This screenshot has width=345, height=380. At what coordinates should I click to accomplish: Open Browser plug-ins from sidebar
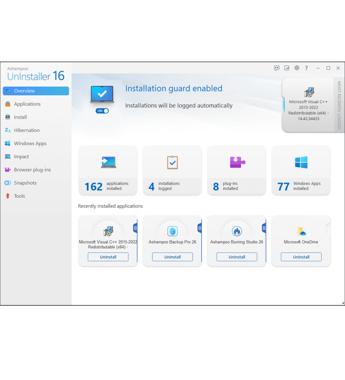[32, 170]
